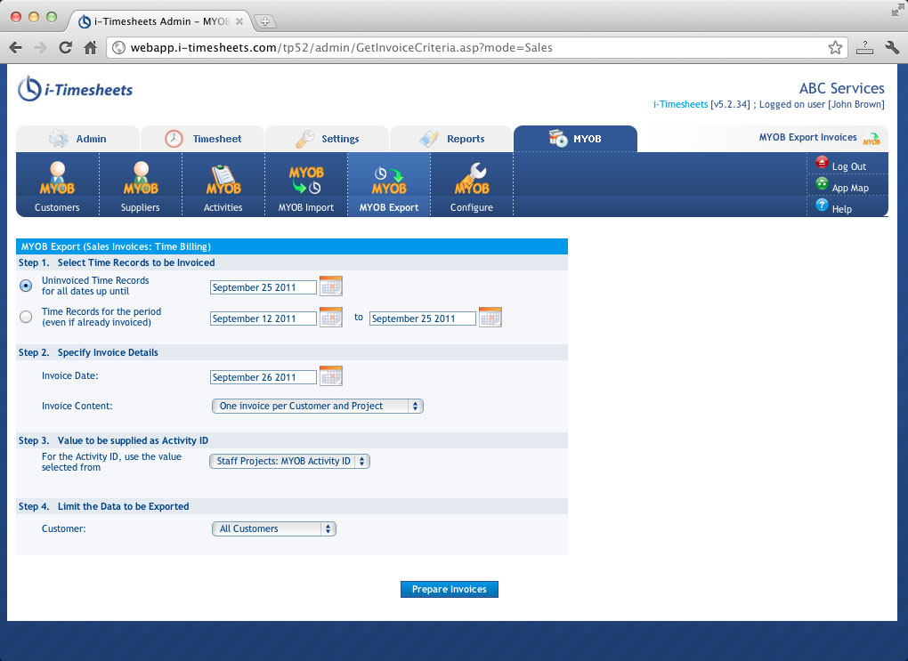This screenshot has height=661, width=908.
Task: Switch to the Admin tab
Action: [x=77, y=139]
